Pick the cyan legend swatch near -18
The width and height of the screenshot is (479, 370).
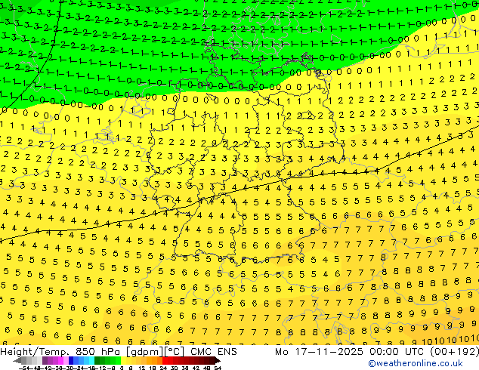91,360
